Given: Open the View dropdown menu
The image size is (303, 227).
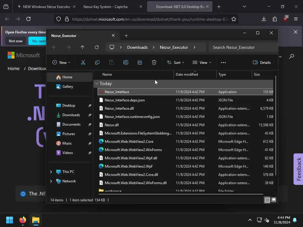Looking at the screenshot, I should [202, 63].
